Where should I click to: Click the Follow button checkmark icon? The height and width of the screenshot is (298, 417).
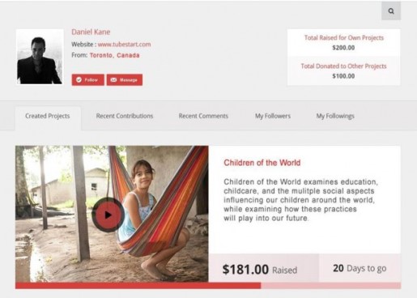tap(79, 79)
